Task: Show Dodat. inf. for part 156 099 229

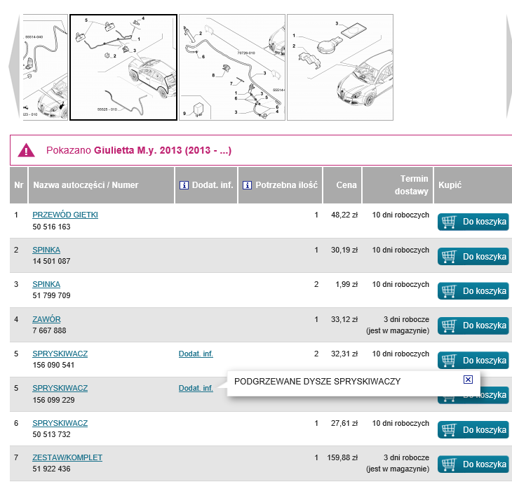Action: (x=196, y=388)
